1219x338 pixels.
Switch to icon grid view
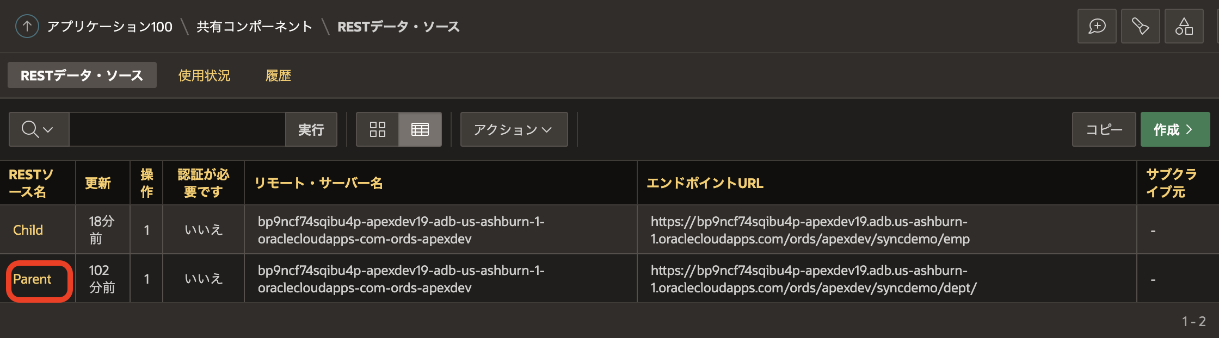tap(377, 129)
